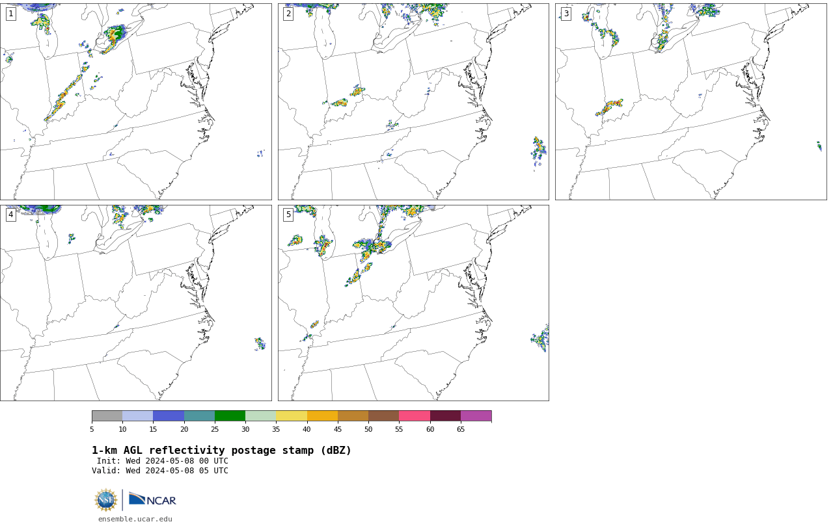Click the 'Init: Wed 2024-05-08 00 UTC' text
Screen dimensions: 833x526
(x=163, y=461)
